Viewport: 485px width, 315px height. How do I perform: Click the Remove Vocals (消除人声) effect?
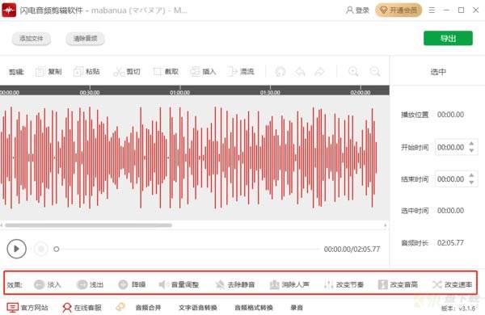coord(289,284)
